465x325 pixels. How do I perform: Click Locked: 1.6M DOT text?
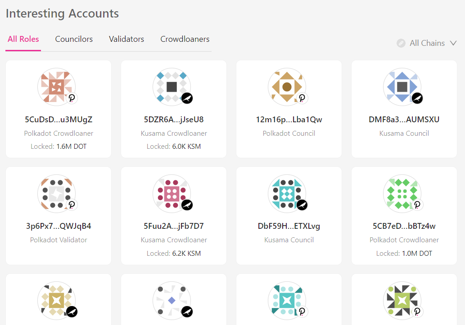point(59,147)
